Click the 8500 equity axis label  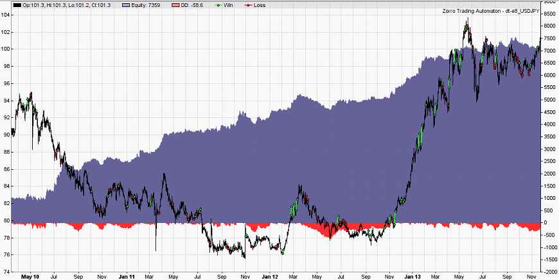click(x=549, y=14)
